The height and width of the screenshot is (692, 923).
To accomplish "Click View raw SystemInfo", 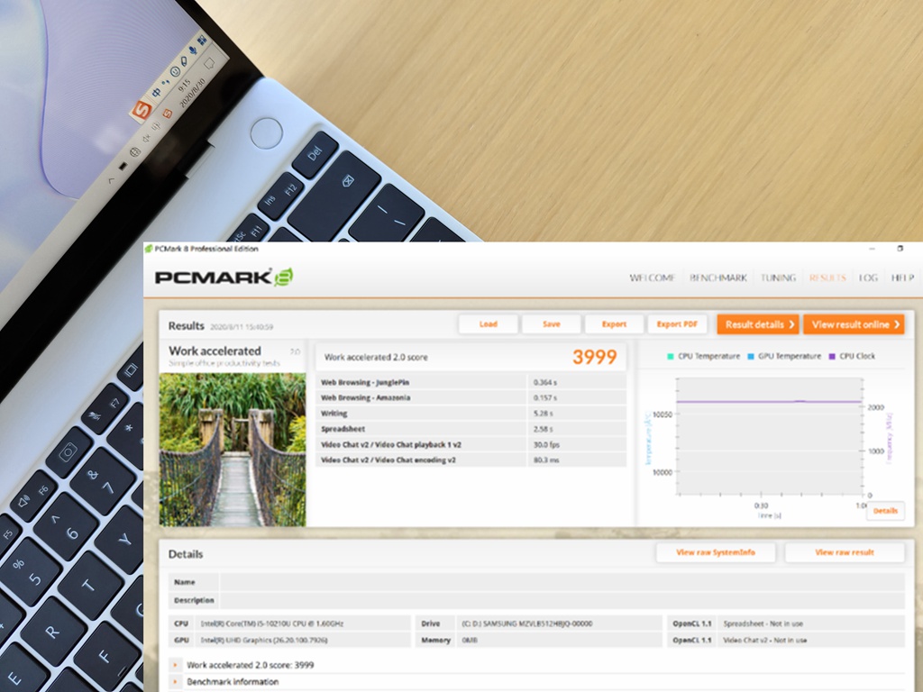I will pyautogui.click(x=716, y=552).
